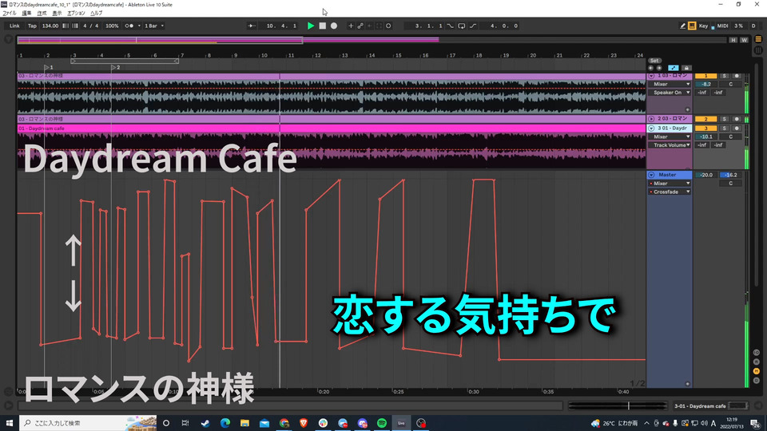Open the 作成 menu
Screen dimensions: 767x431
pos(42,14)
